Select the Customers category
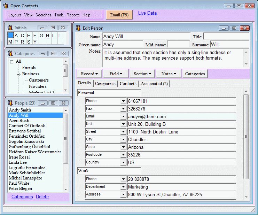Screen dimensions: 258x215 (39, 80)
